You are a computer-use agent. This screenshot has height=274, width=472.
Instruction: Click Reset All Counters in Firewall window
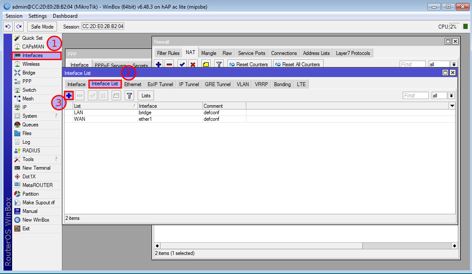298,64
